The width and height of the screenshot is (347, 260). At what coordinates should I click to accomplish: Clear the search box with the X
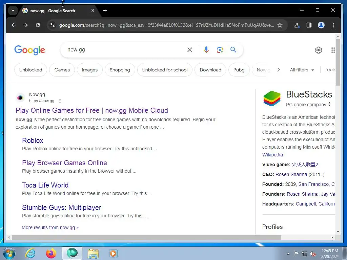[x=190, y=50]
